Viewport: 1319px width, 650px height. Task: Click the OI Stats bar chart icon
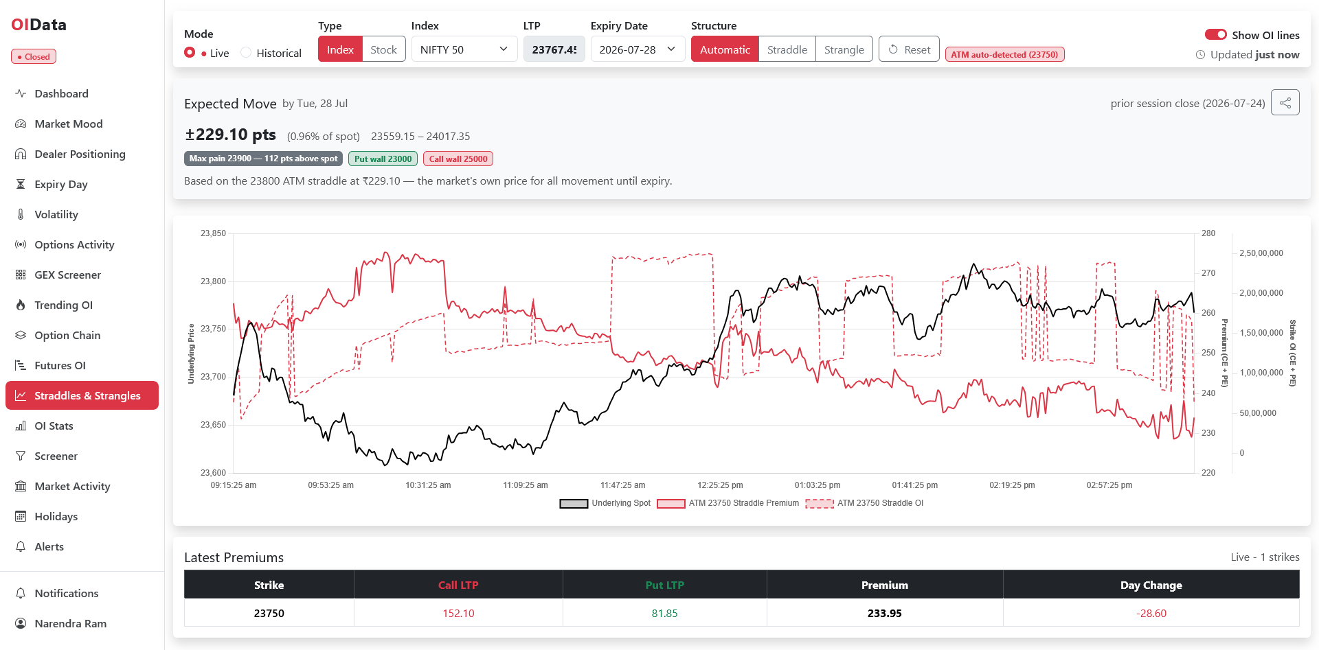21,426
